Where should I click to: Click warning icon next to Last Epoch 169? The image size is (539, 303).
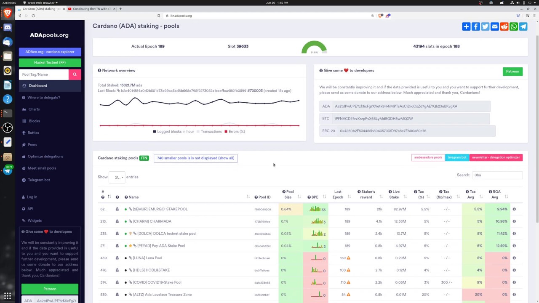(x=348, y=258)
